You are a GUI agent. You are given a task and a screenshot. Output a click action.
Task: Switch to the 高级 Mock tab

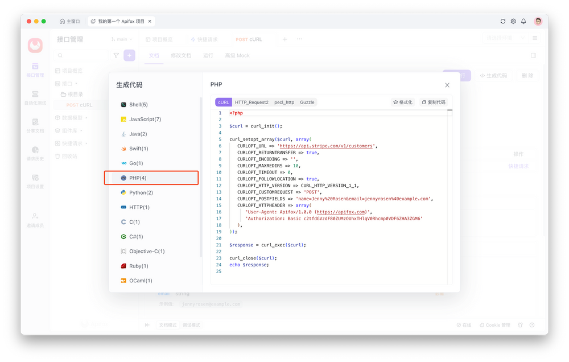pyautogui.click(x=236, y=55)
